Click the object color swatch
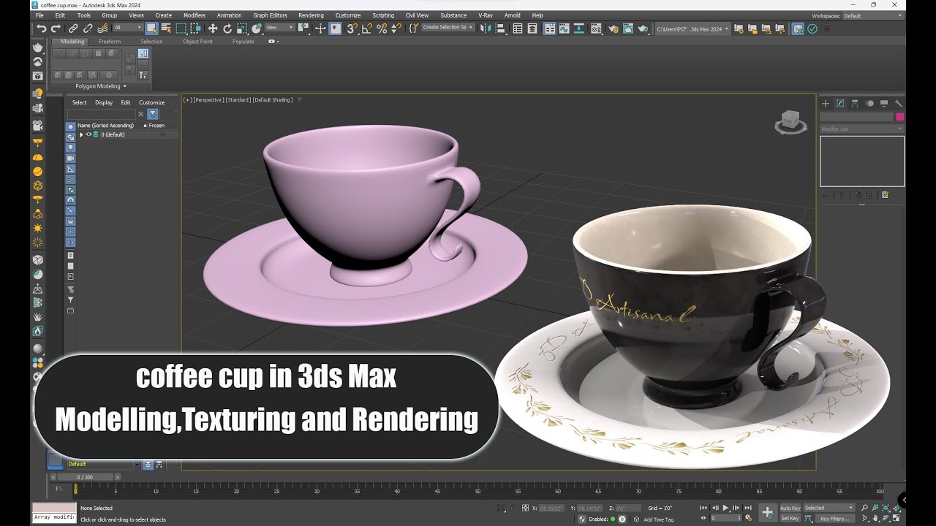936x526 pixels. click(x=900, y=117)
